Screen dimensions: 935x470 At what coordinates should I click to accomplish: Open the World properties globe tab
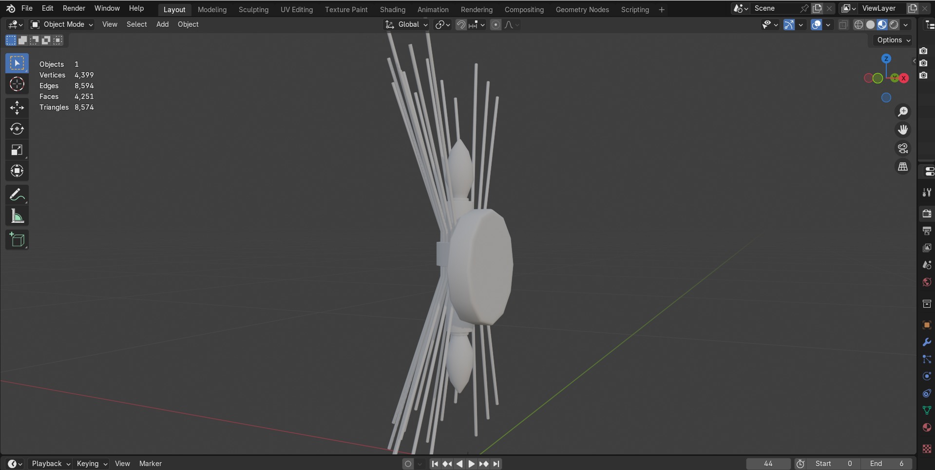[927, 282]
